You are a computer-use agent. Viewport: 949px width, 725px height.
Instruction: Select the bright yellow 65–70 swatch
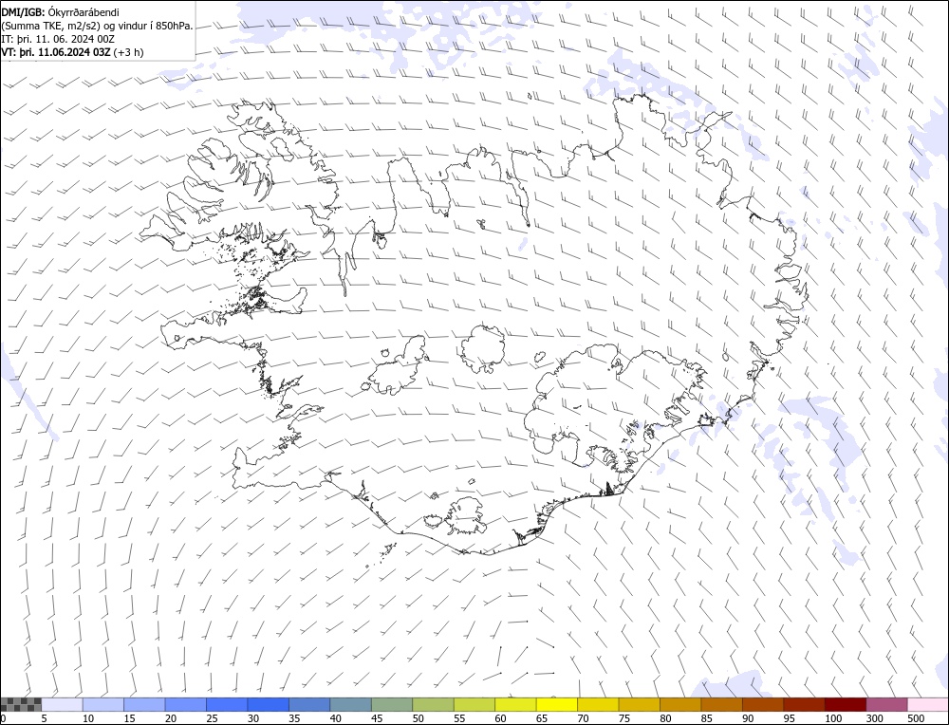point(556,704)
